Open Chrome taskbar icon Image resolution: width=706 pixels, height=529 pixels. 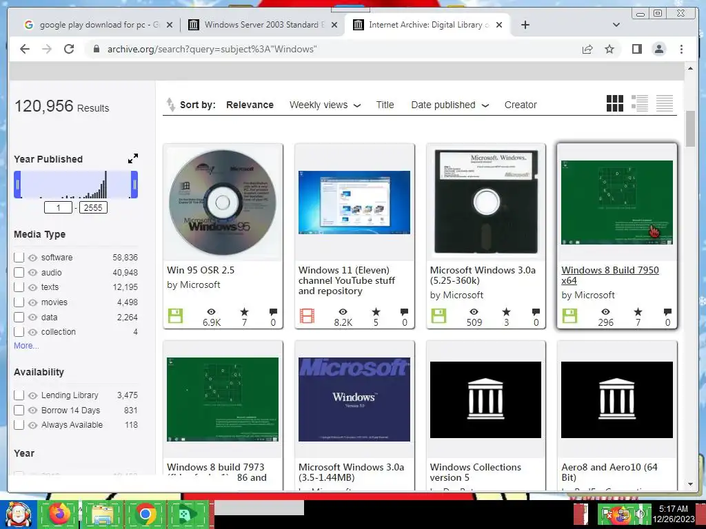pyautogui.click(x=145, y=514)
